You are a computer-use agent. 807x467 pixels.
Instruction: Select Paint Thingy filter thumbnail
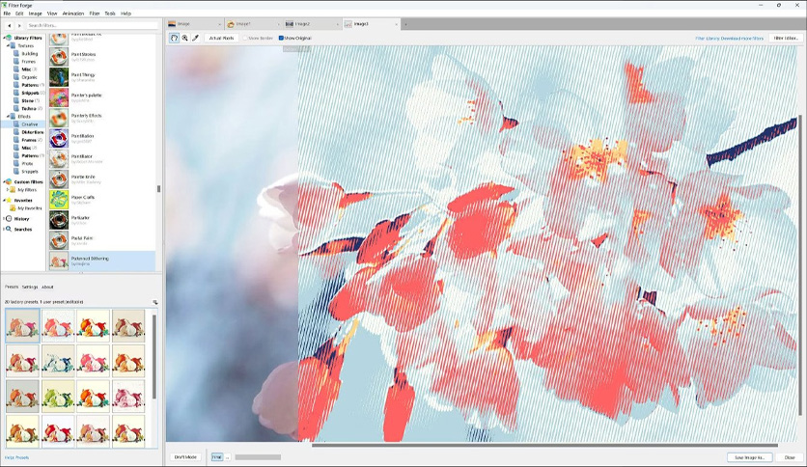(59, 77)
